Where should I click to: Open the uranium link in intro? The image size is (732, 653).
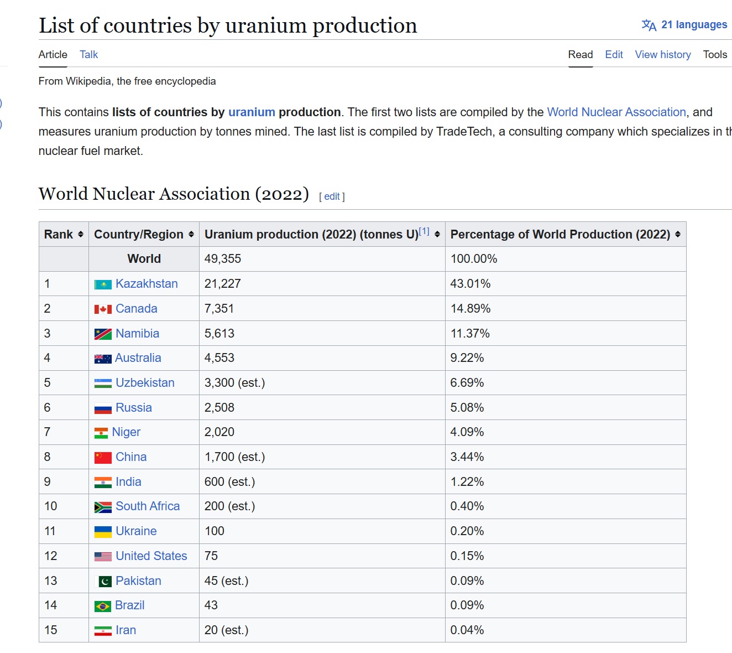pos(252,112)
